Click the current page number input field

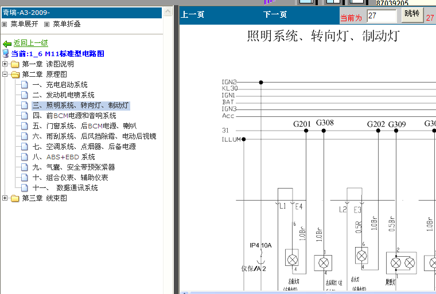point(381,16)
